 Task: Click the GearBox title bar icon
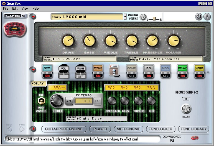tap(4, 4)
